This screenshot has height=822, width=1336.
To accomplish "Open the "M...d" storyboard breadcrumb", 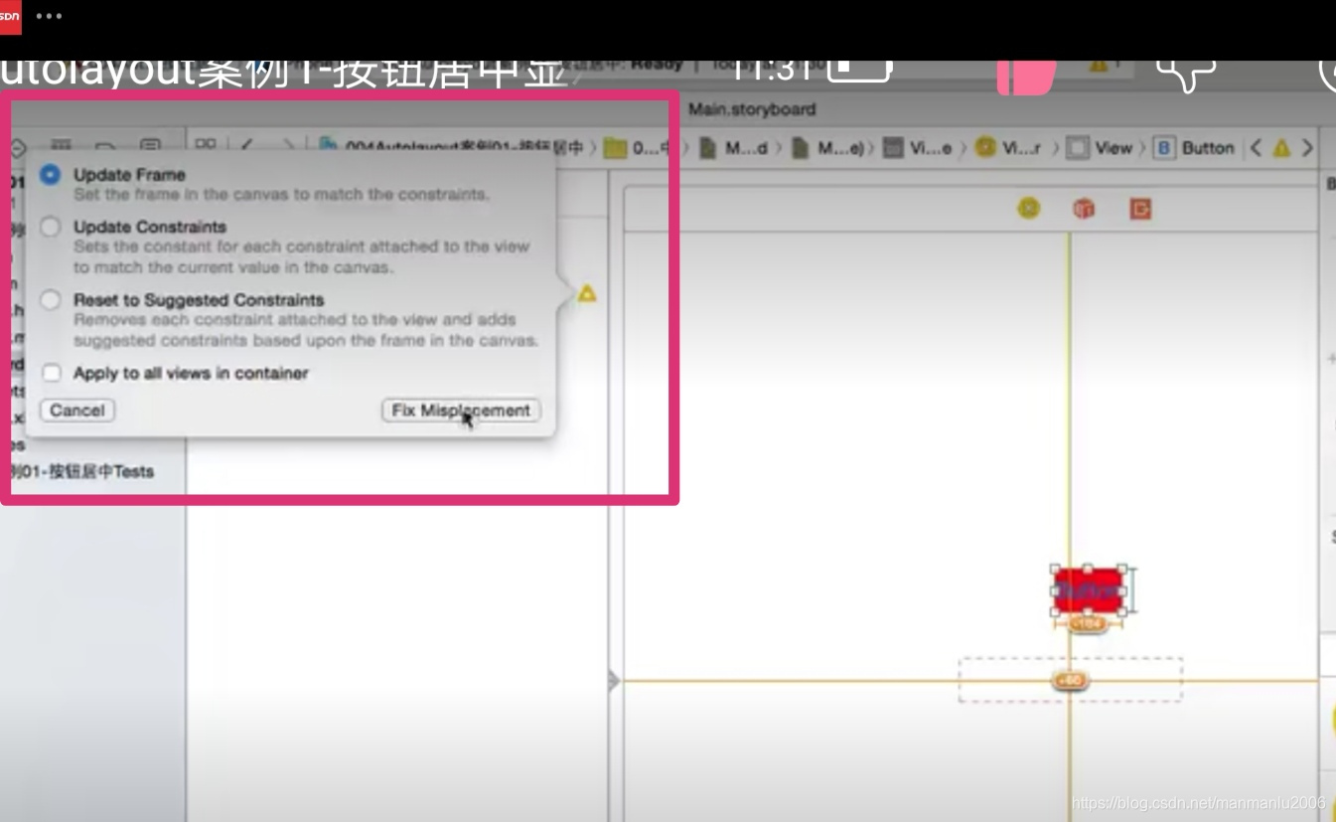I will [x=734, y=148].
